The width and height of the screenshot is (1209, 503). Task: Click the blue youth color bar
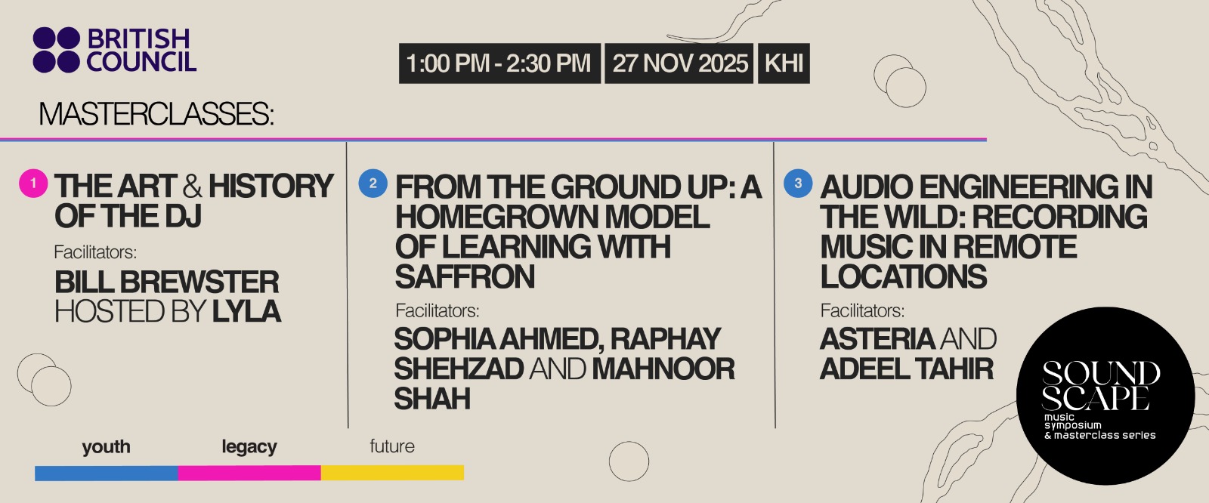click(106, 473)
